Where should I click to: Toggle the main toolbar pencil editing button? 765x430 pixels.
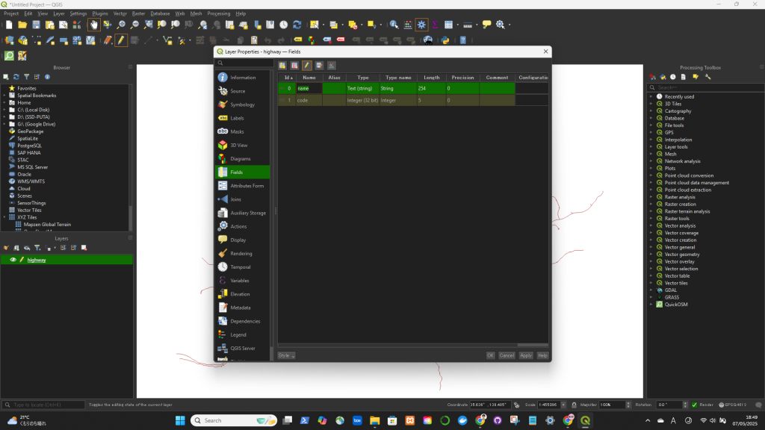coord(120,40)
